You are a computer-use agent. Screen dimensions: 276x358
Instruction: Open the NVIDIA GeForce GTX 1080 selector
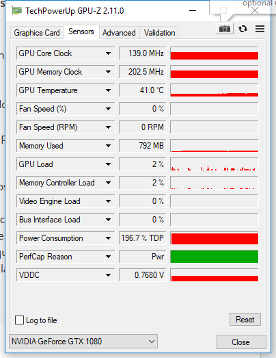coord(83,342)
